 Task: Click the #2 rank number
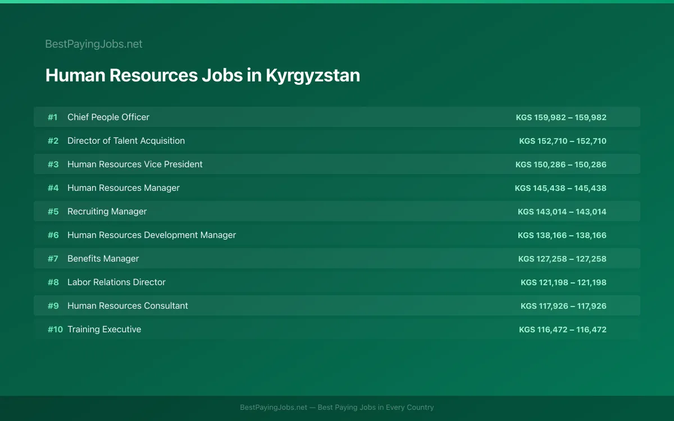(x=53, y=141)
